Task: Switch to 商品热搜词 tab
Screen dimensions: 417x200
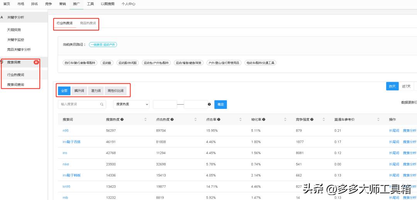Action: 88,23
